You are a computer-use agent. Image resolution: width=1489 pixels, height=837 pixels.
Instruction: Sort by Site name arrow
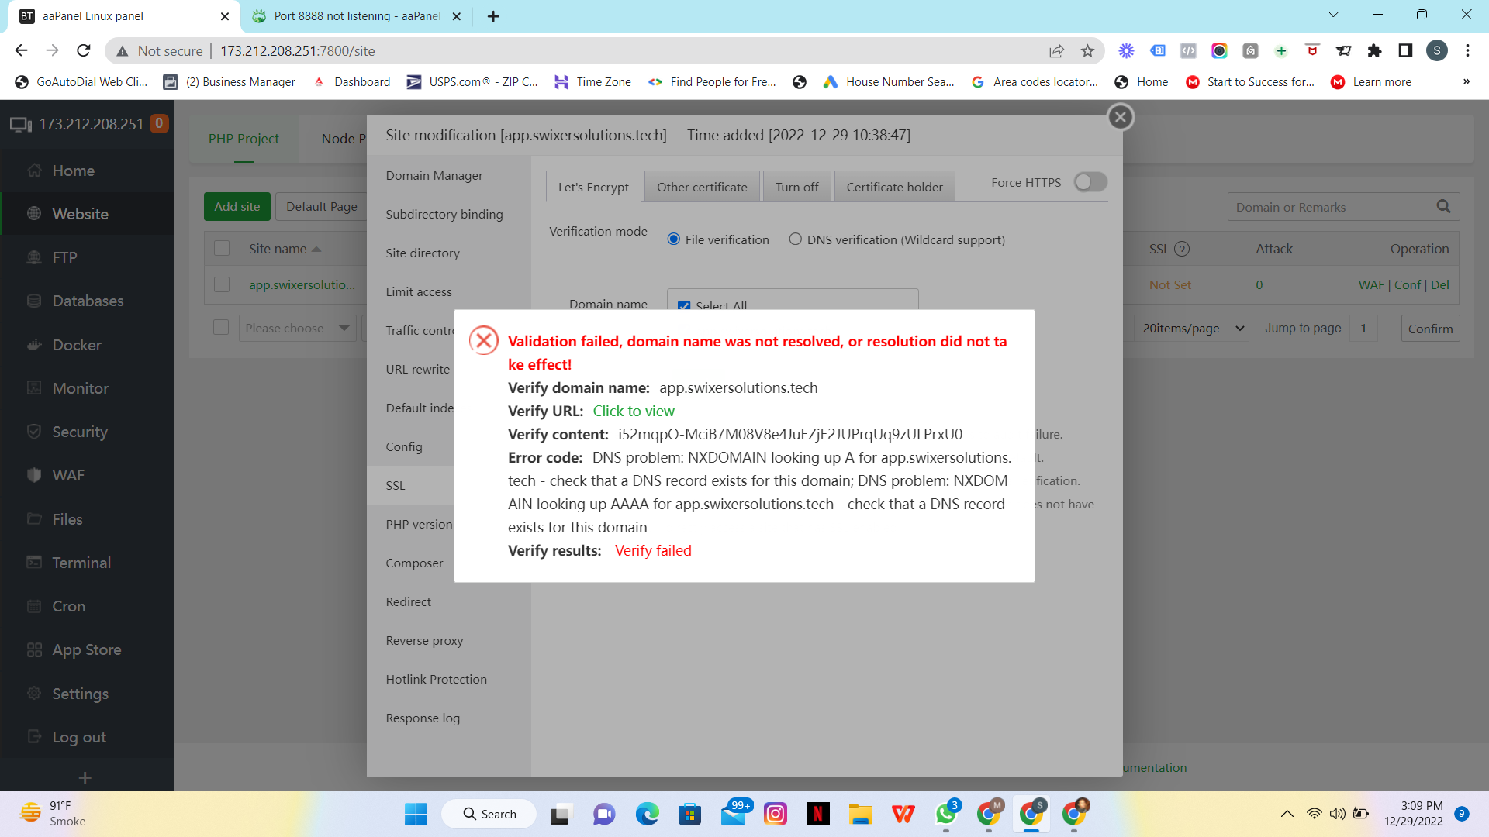(316, 249)
